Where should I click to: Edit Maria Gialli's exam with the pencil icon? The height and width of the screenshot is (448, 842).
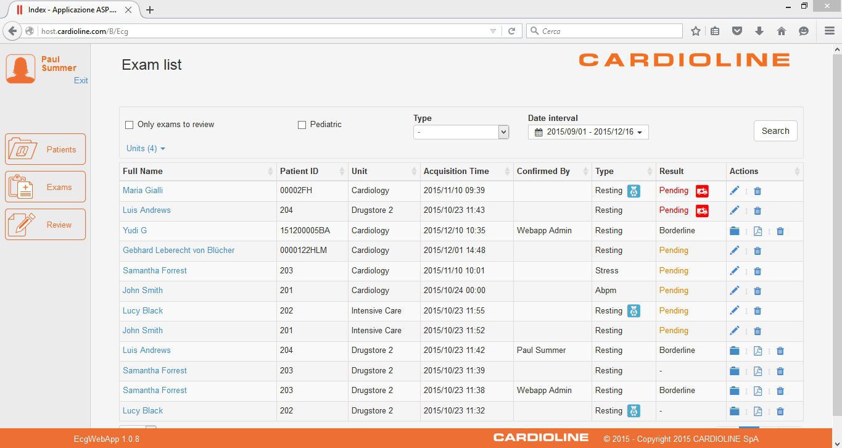(735, 191)
